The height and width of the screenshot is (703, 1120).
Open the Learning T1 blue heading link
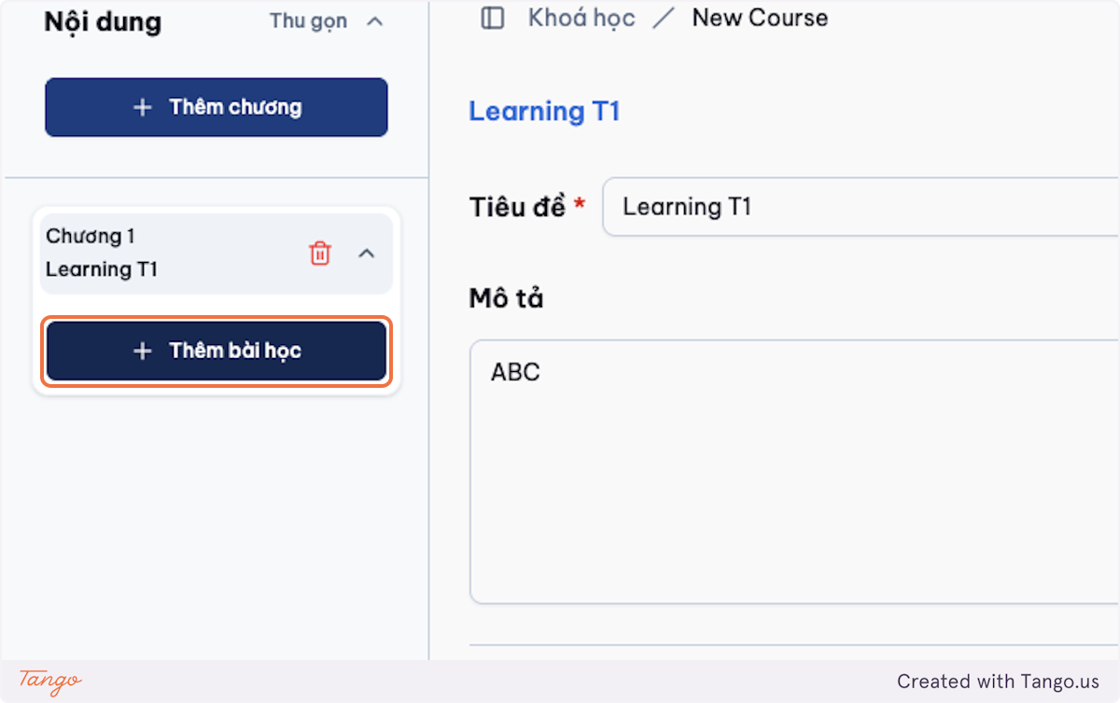(544, 112)
